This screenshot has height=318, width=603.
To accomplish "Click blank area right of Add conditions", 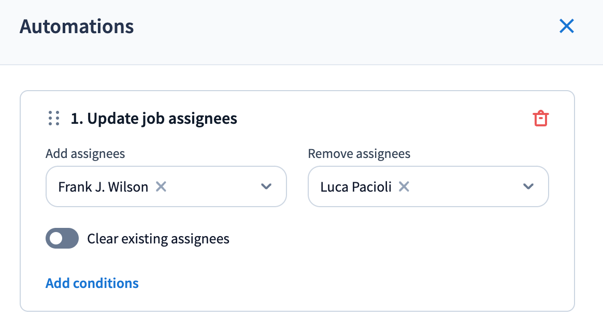I will point(337,283).
